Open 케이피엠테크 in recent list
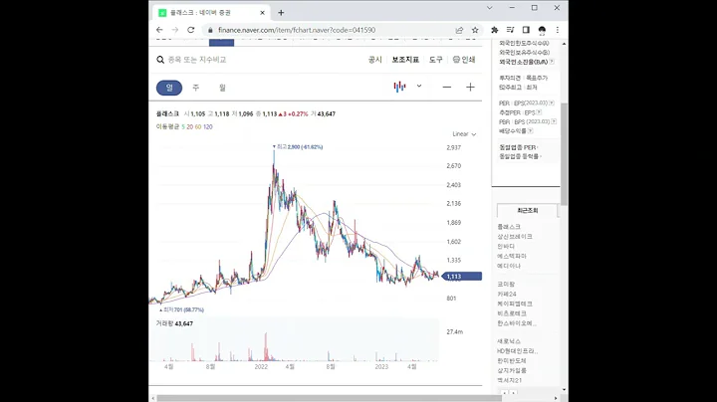 515,303
